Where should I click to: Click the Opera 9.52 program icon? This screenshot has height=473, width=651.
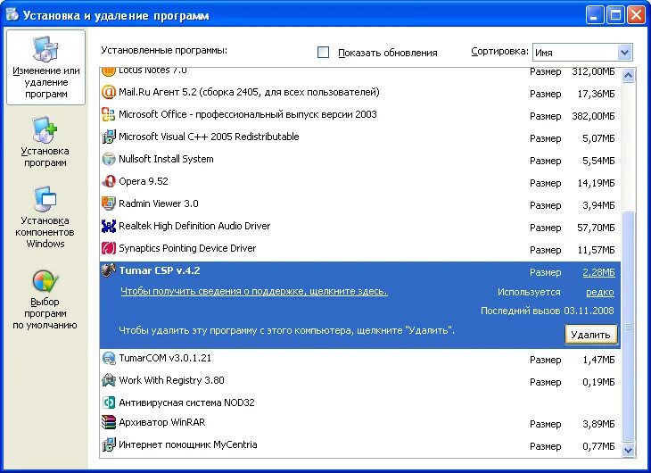click(109, 182)
